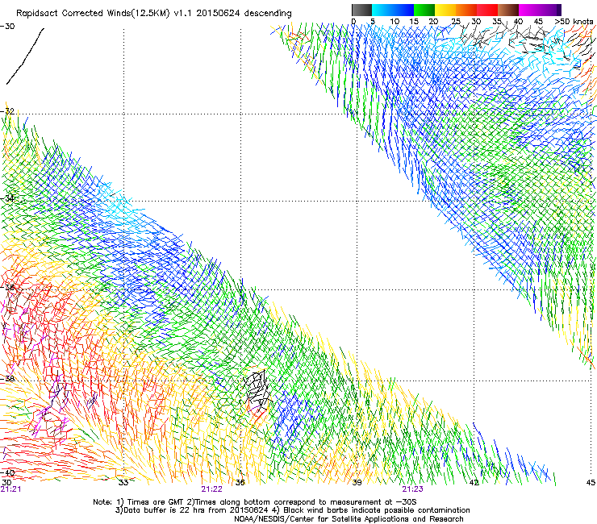Click the gray 0-5 knots color swatch
The width and height of the screenshot is (597, 524).
point(361,10)
